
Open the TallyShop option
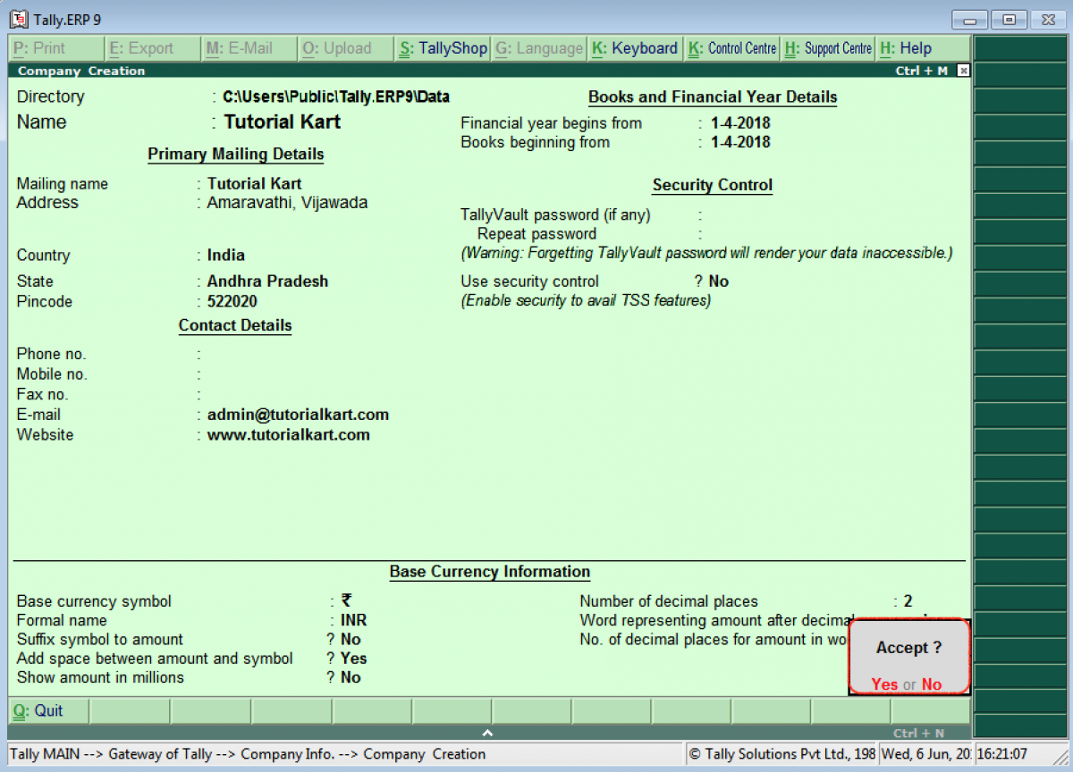pos(444,48)
